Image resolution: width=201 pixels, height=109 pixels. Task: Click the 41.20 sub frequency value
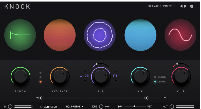(x=84, y=76)
